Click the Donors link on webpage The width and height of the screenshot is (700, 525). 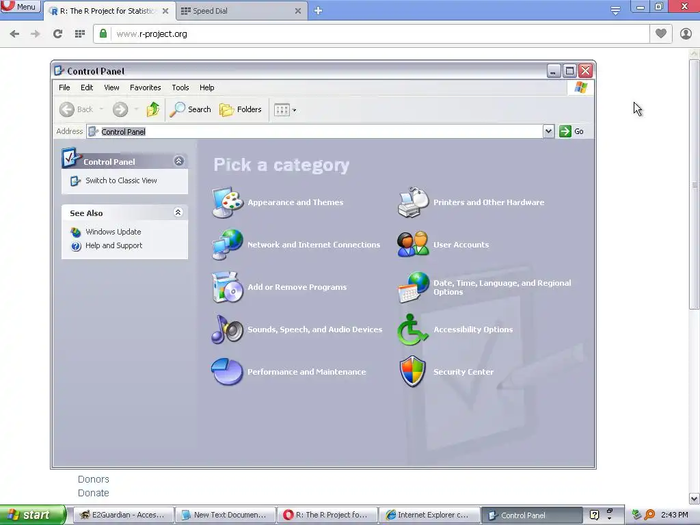[x=93, y=479]
